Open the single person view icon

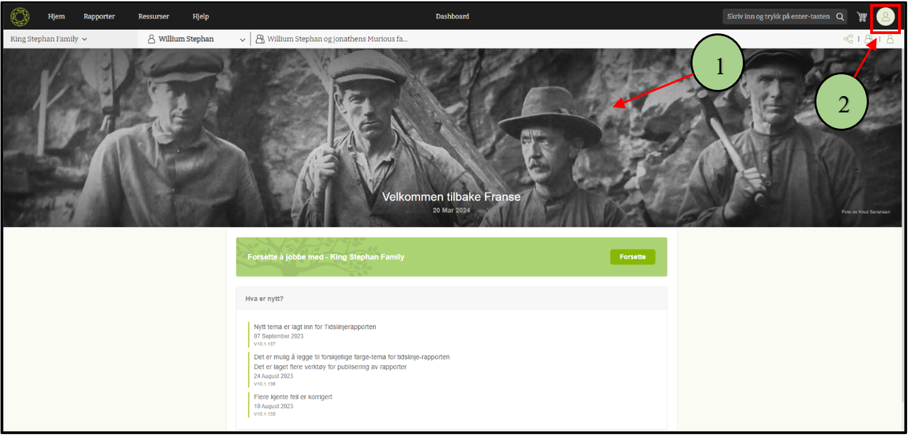click(889, 40)
